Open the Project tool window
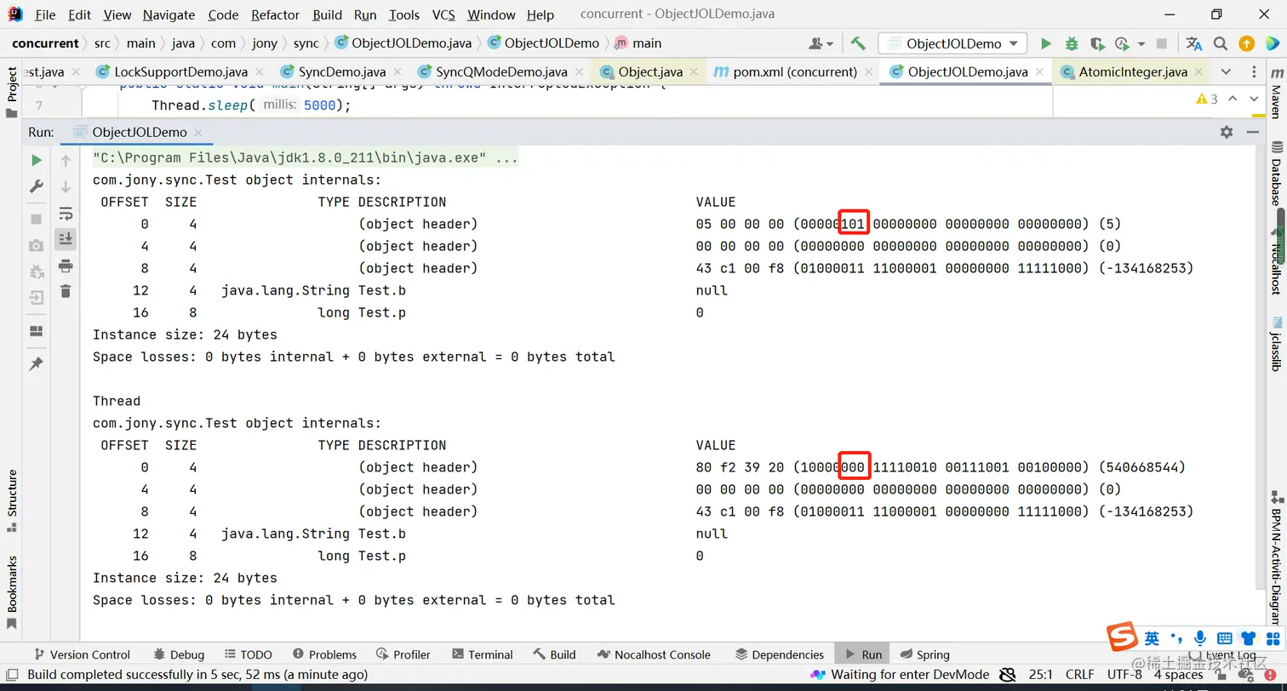Image resolution: width=1287 pixels, height=691 pixels. (11, 92)
